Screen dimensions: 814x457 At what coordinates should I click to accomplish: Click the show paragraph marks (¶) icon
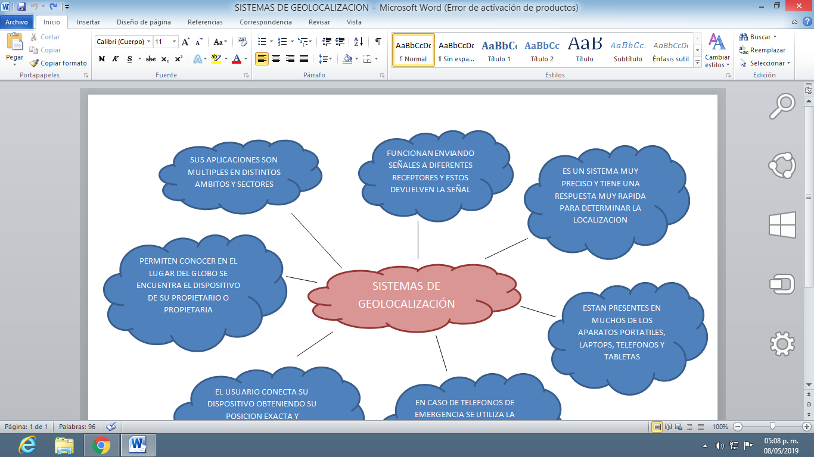pos(378,42)
